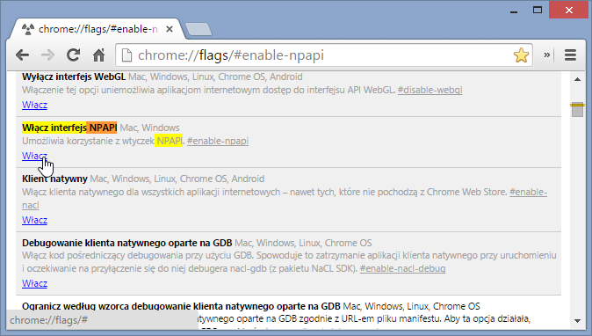Click the page document icon in address bar
The height and width of the screenshot is (336, 592).
(x=126, y=55)
